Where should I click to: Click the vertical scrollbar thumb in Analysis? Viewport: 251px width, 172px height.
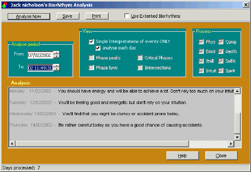(x=237, y=123)
